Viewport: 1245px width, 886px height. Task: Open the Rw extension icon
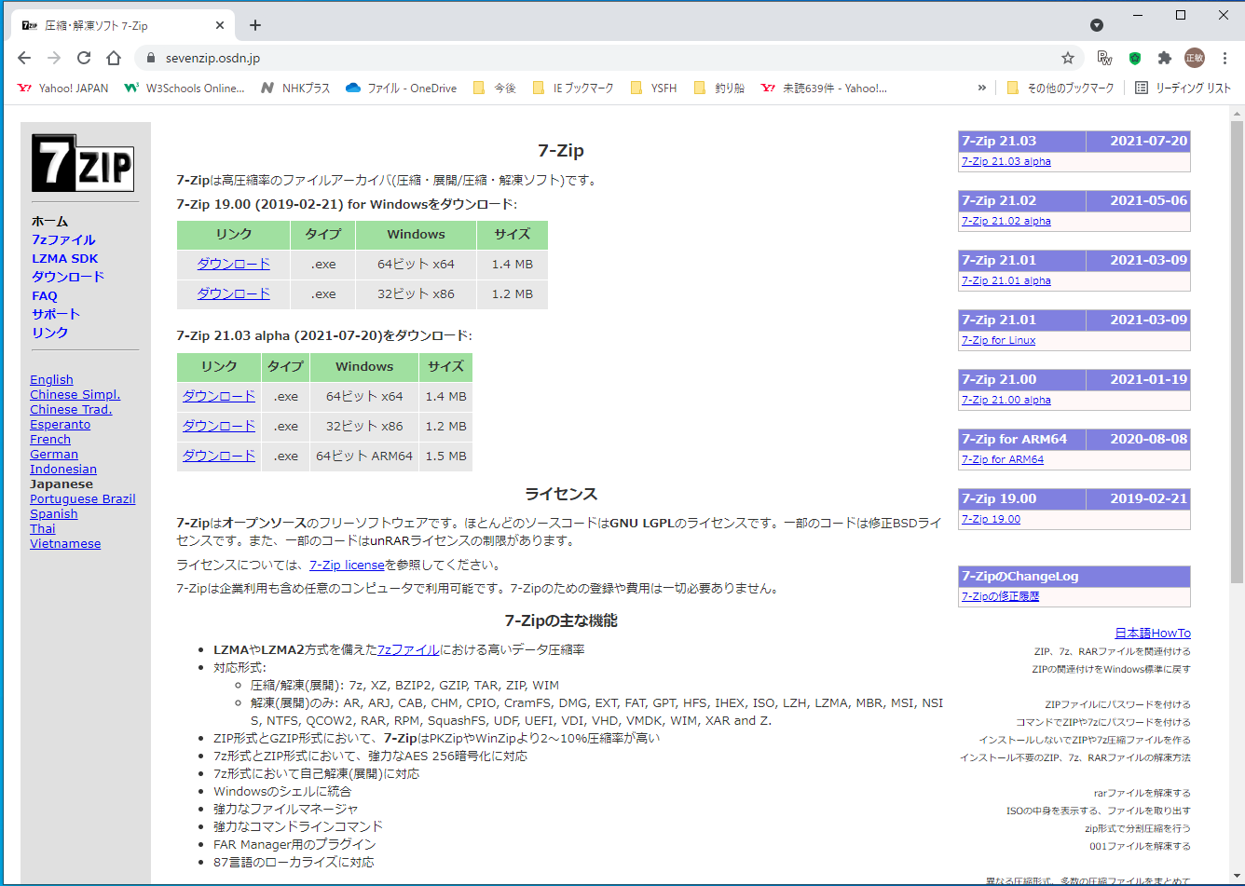pos(1104,58)
